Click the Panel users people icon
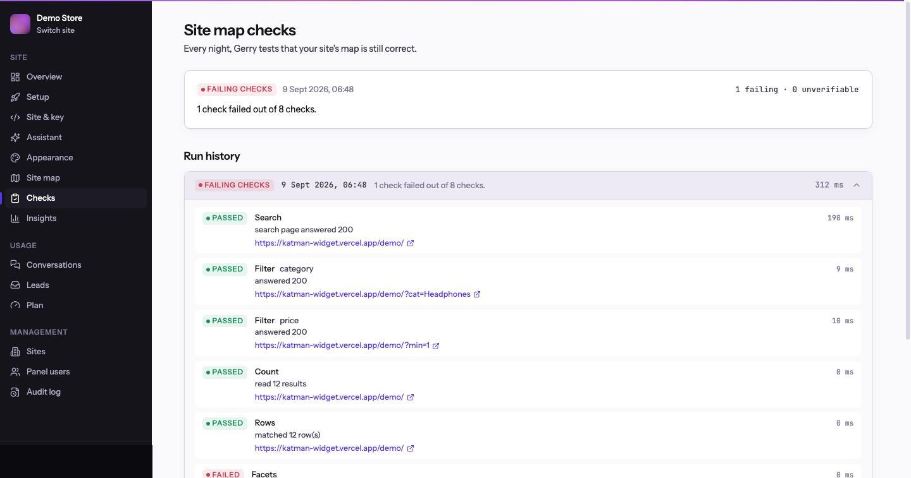The height and width of the screenshot is (478, 911). pos(15,372)
